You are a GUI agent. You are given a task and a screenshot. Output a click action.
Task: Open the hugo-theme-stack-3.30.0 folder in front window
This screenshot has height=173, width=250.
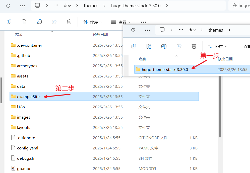pyautogui.click(x=165, y=69)
